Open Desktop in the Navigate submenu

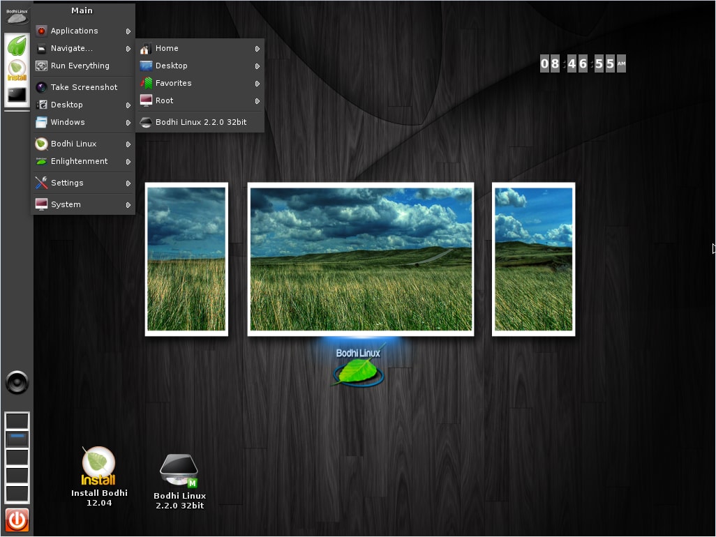(x=200, y=66)
